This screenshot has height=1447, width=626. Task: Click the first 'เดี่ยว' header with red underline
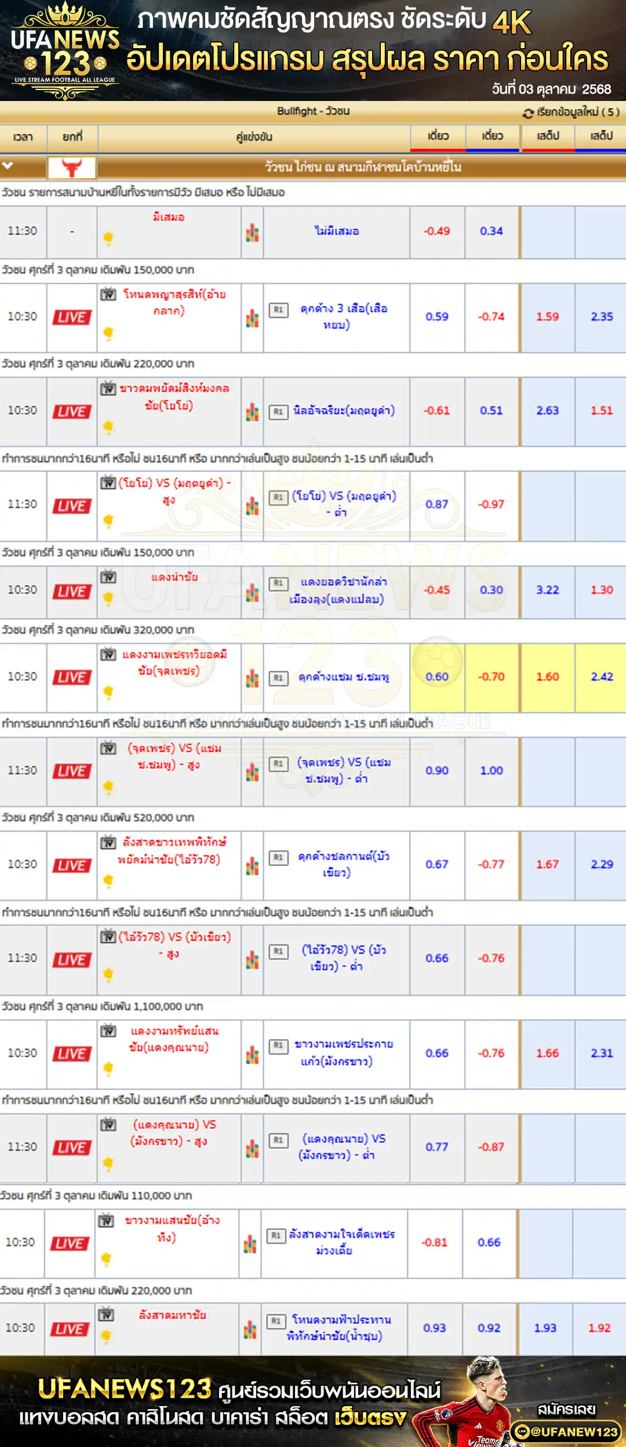tap(438, 136)
